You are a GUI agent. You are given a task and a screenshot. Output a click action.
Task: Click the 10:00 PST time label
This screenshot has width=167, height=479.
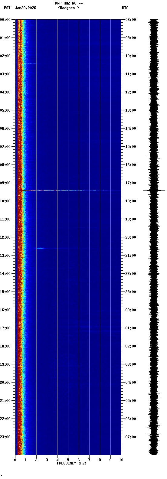[5, 201]
